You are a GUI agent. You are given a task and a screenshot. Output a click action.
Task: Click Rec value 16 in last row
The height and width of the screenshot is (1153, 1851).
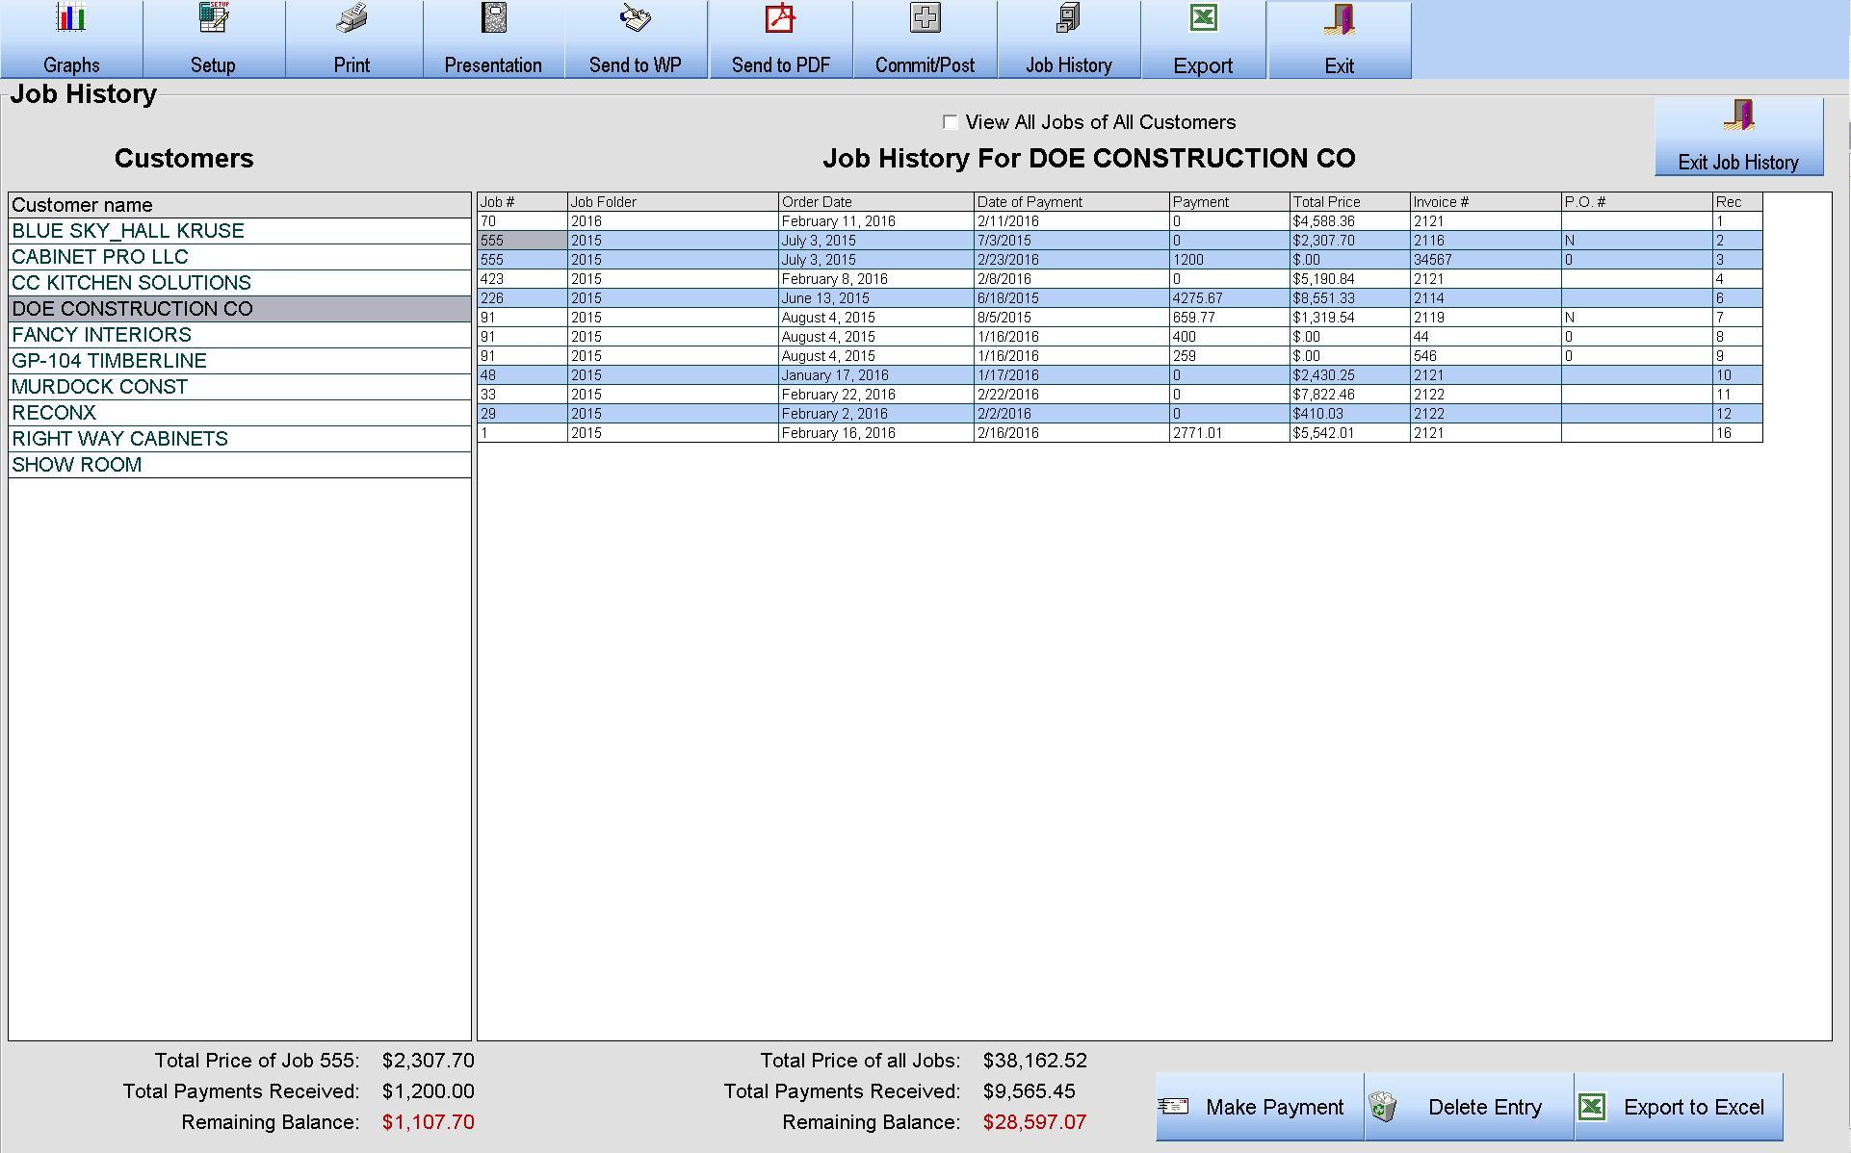[1738, 433]
